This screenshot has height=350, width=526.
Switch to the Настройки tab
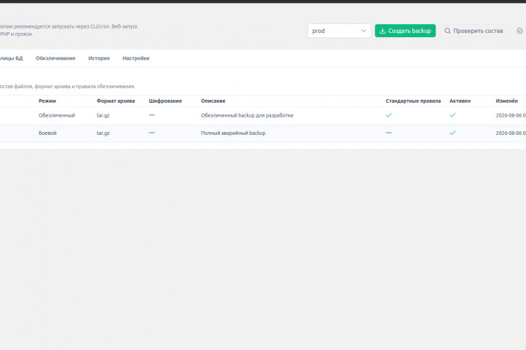136,58
